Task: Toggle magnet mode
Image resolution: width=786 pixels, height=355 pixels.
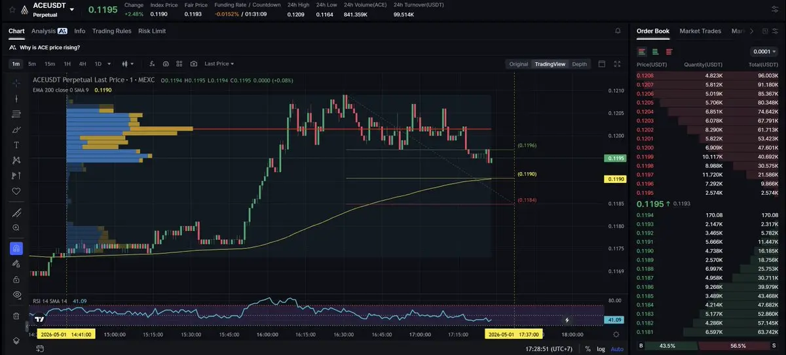Action: click(16, 248)
